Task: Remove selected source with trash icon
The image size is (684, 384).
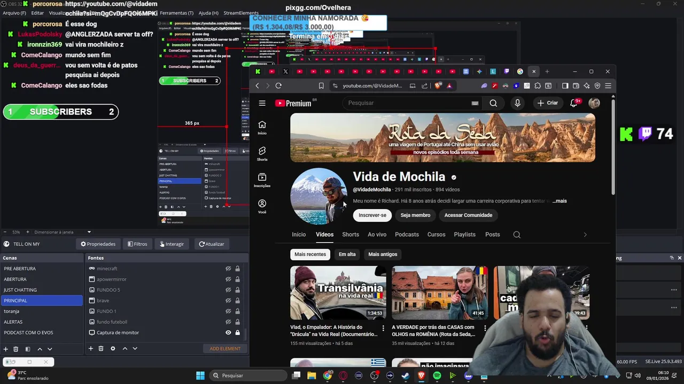Action: (x=101, y=349)
